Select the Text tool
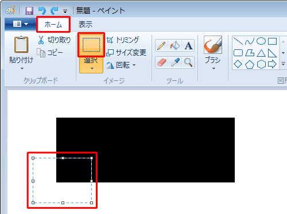Viewport: 287px width, 214px height. [188, 45]
